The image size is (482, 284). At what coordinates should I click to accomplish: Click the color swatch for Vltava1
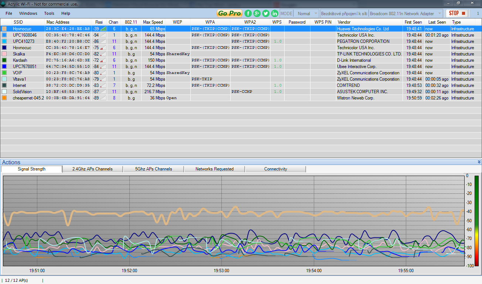point(4,79)
